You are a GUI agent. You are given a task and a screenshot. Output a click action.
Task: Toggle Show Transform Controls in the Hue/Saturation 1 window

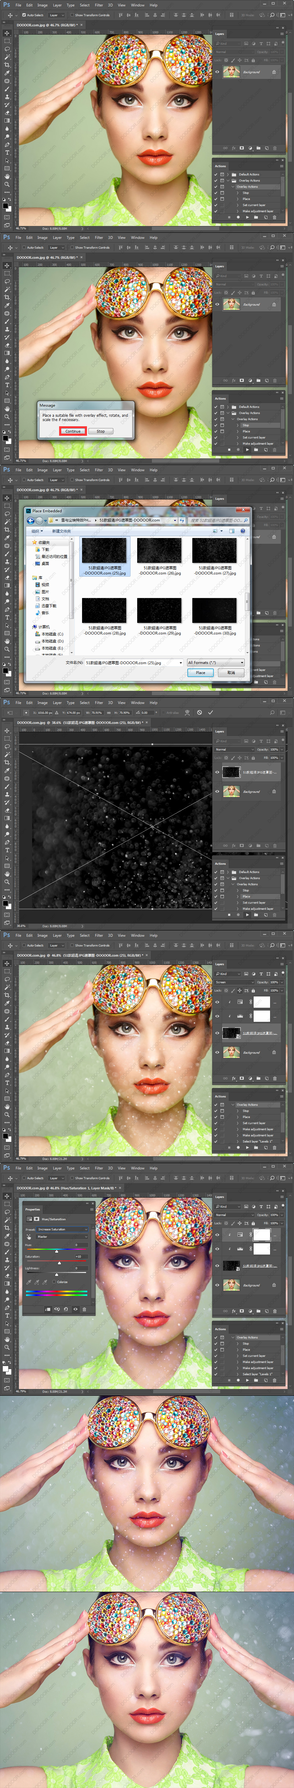click(71, 1178)
